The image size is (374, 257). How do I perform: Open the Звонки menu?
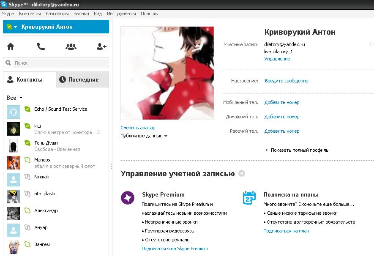point(81,14)
